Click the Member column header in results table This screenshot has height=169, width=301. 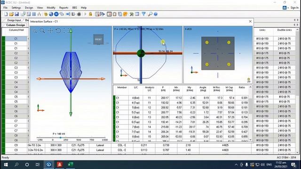pos(122,87)
